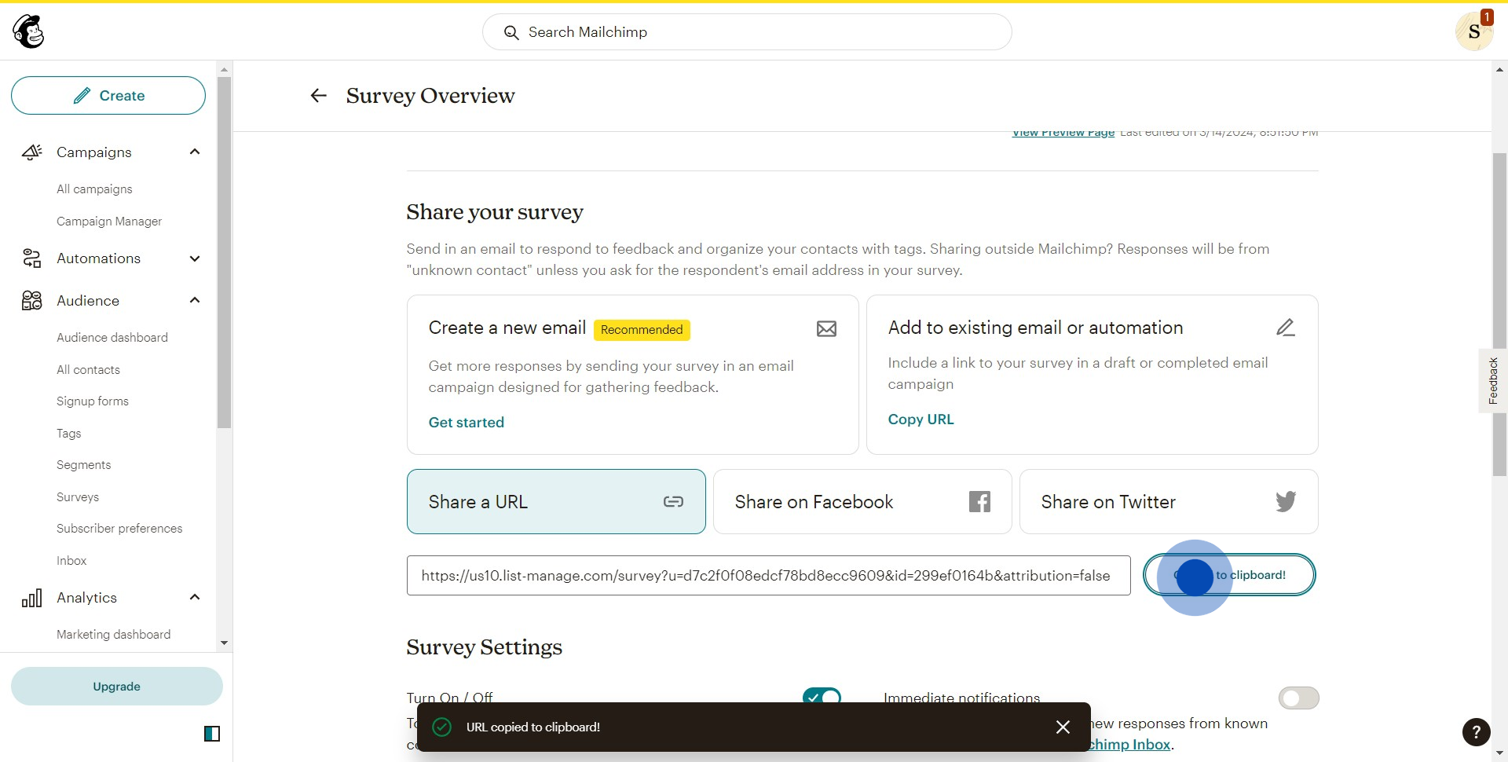
Task: Open Surveys page
Action: pyautogui.click(x=78, y=497)
